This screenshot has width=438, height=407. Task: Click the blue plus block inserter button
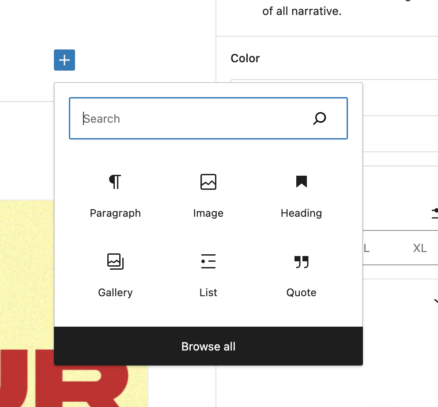tap(64, 60)
